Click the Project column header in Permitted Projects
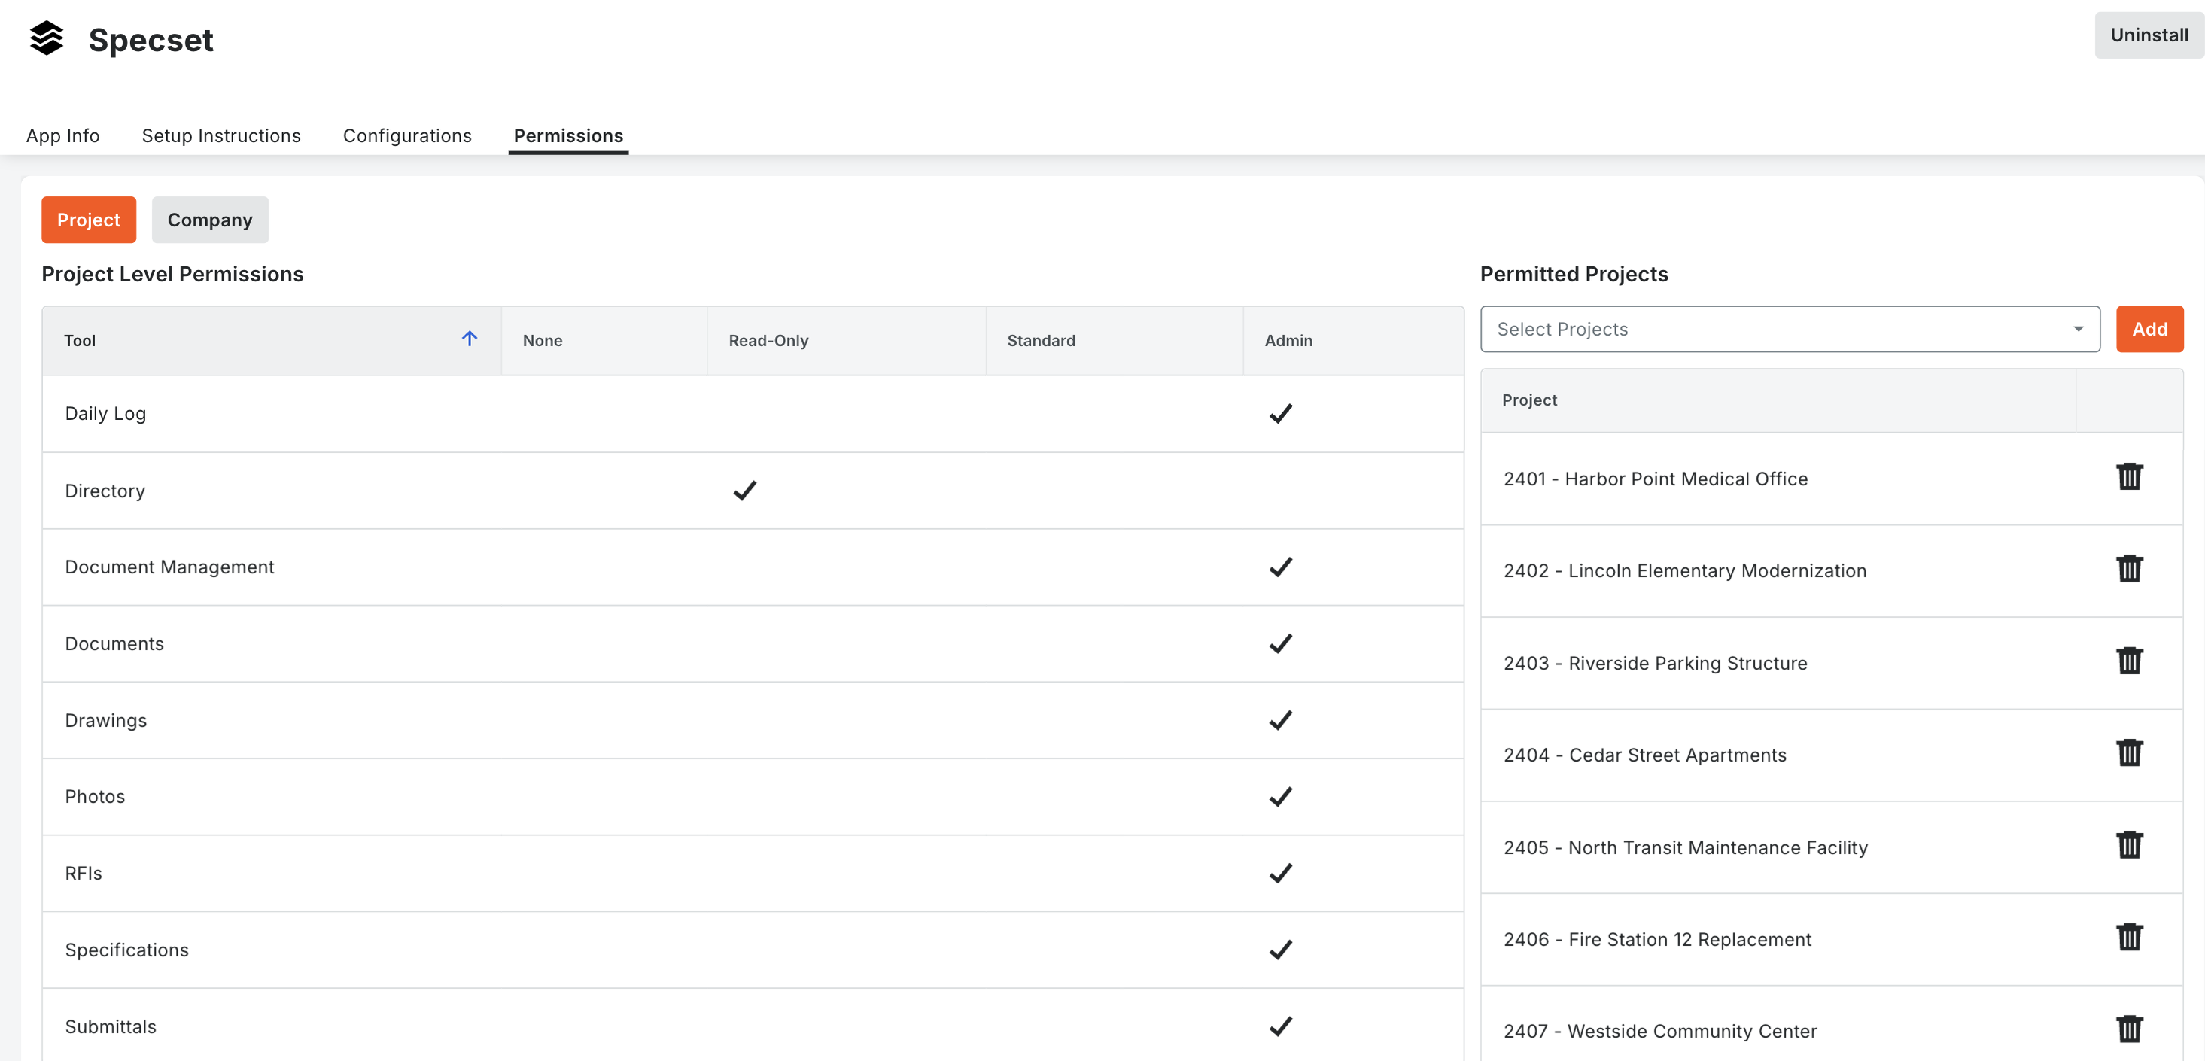 click(x=1778, y=400)
